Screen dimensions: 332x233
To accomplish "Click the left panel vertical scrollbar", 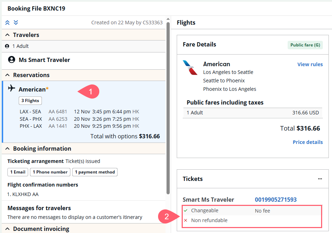I will tap(168, 108).
